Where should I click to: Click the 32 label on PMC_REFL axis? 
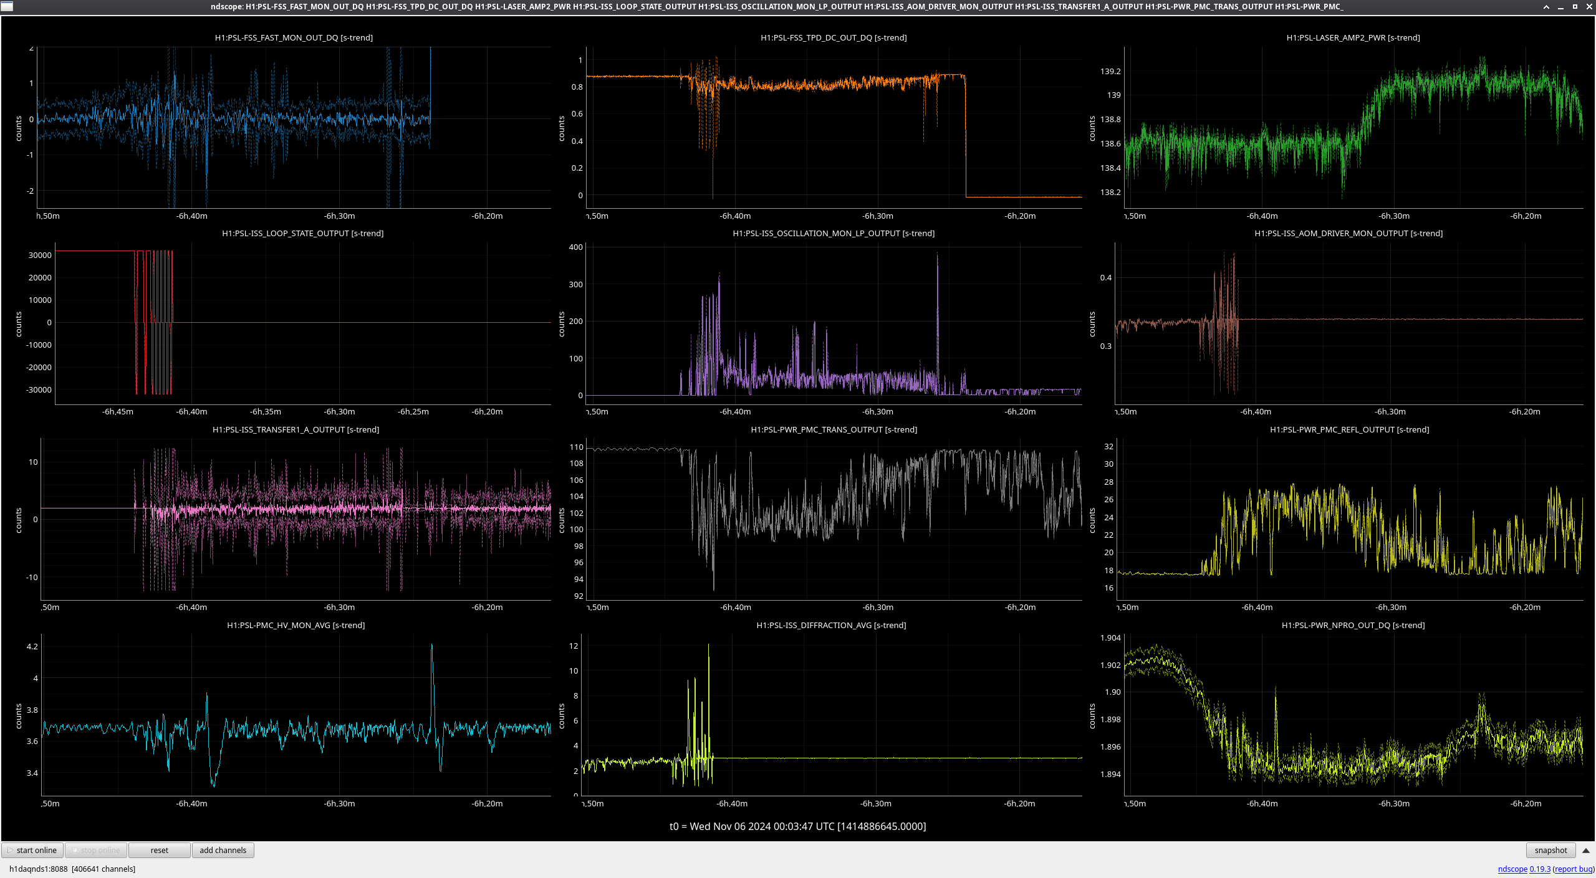coord(1108,446)
